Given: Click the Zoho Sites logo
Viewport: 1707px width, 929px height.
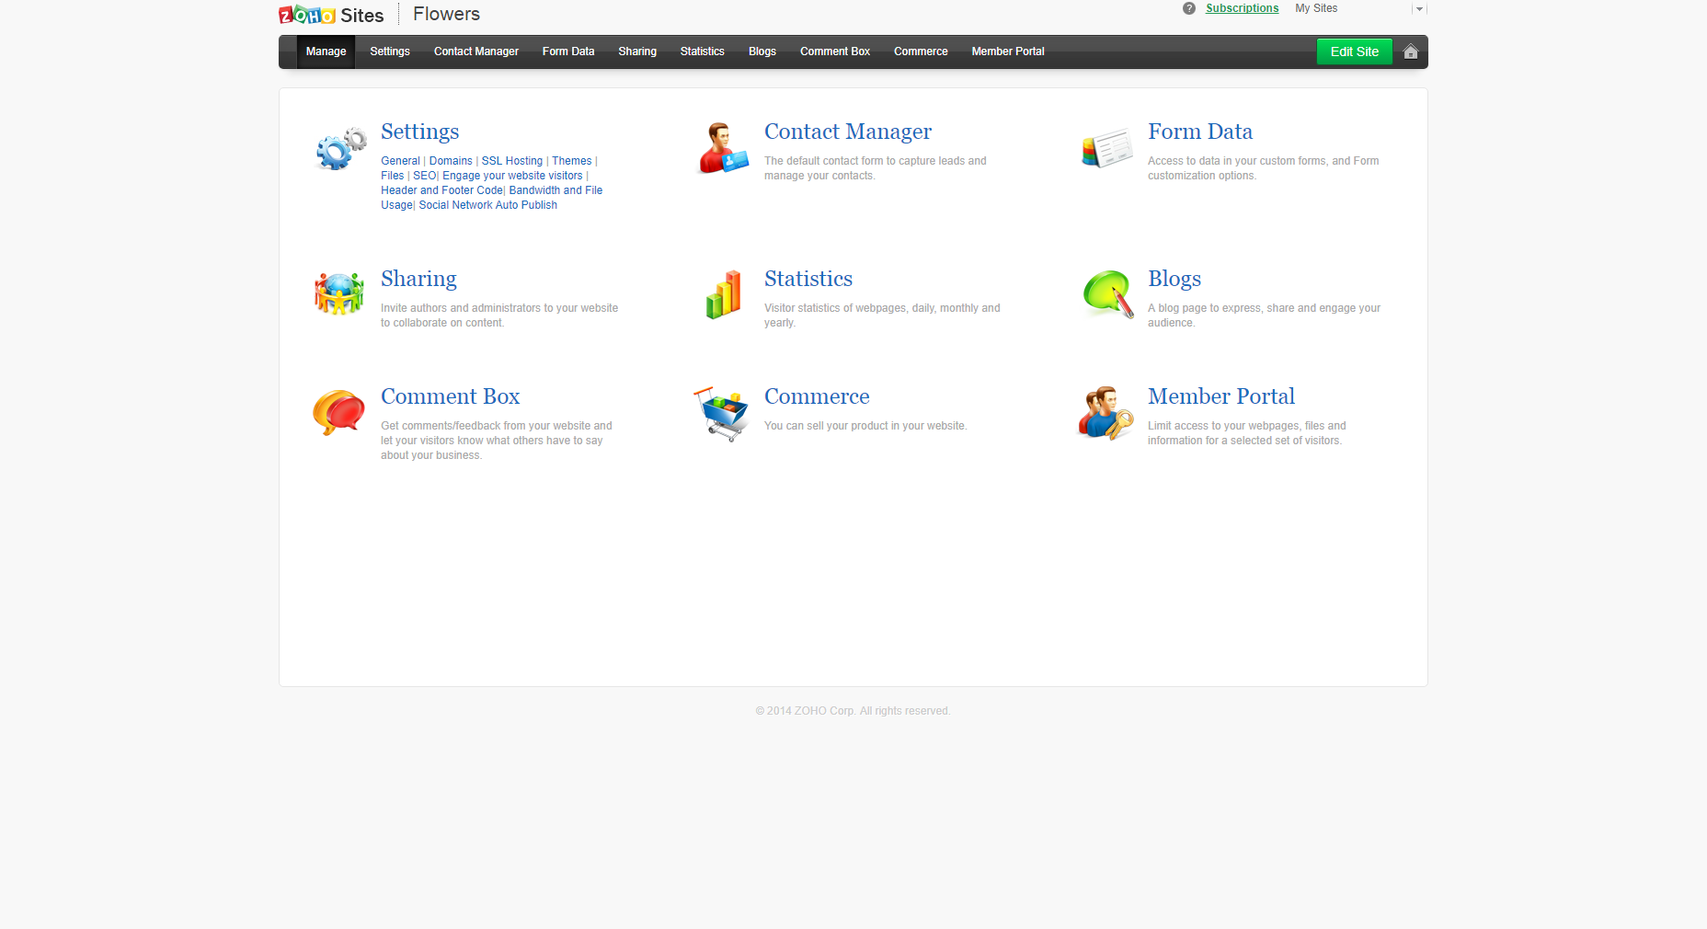Looking at the screenshot, I should click(331, 15).
